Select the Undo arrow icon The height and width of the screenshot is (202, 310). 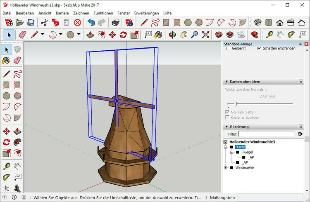[91, 23]
